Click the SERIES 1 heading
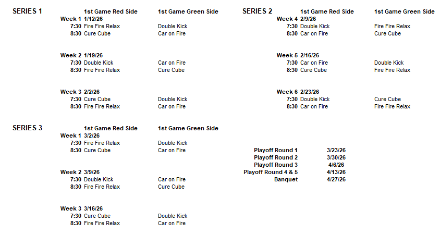This screenshot has width=440, height=234. tap(27, 11)
